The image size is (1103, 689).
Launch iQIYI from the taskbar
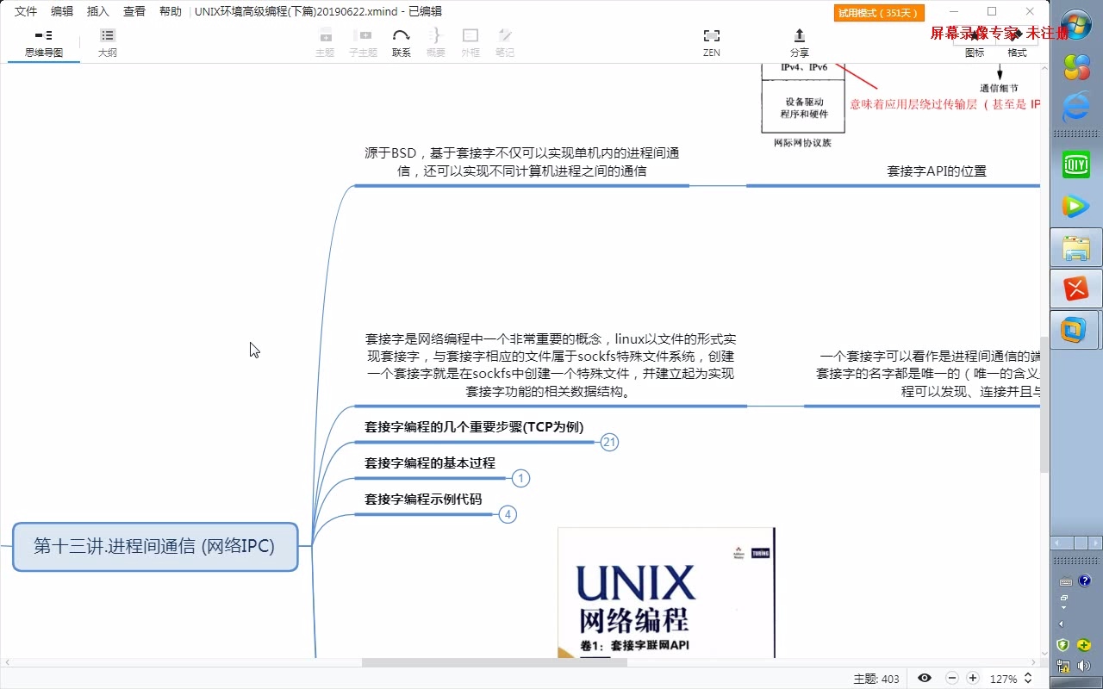(x=1075, y=164)
